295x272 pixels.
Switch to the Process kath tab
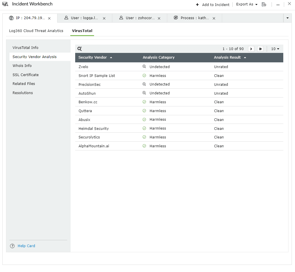click(x=194, y=18)
